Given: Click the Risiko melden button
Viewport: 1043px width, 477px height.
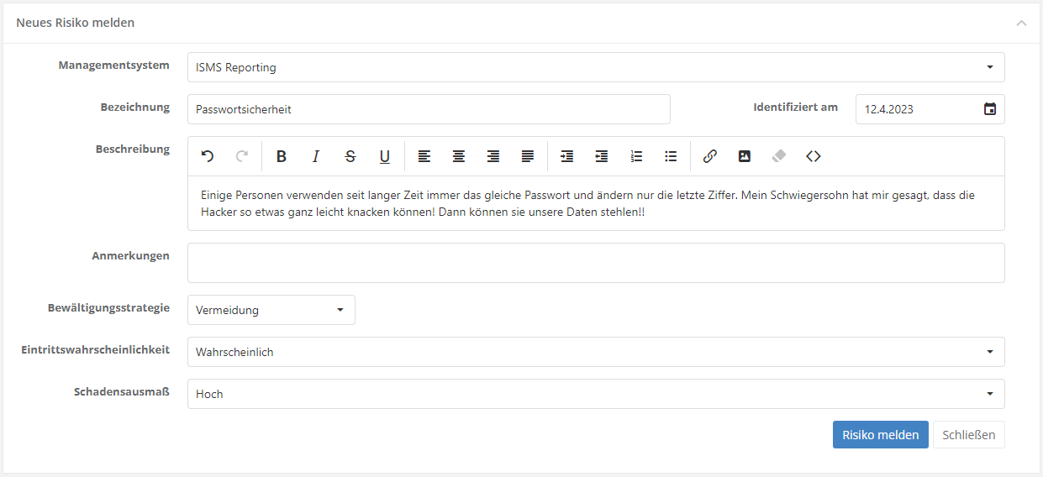Looking at the screenshot, I should [880, 435].
